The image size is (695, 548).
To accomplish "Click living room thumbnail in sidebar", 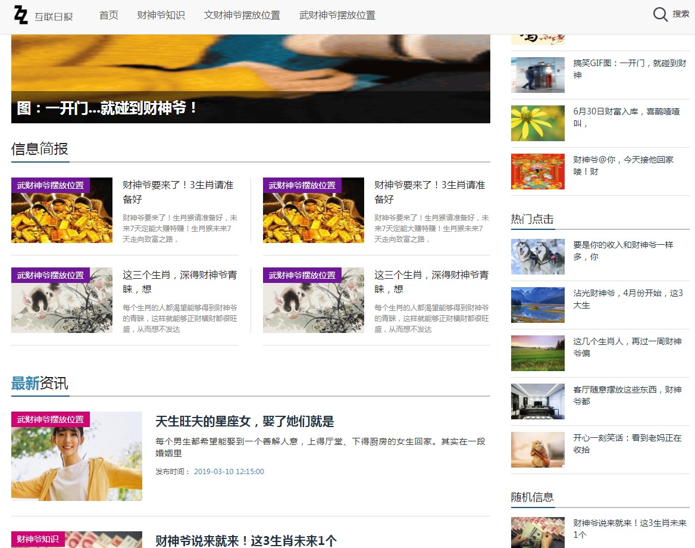I will coord(538,401).
